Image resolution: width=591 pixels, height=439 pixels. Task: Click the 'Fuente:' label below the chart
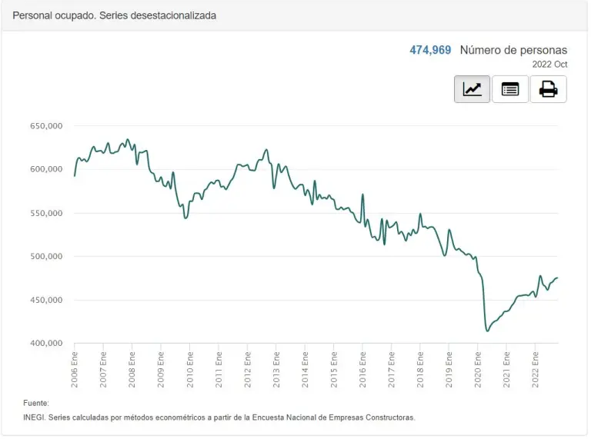click(36, 403)
